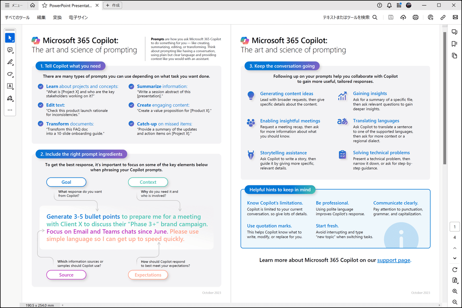Print the document
This screenshot has width=462, height=308.
pyautogui.click(x=415, y=17)
